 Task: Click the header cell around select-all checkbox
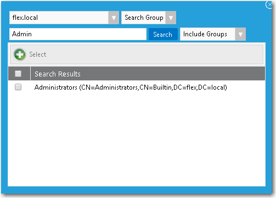pyautogui.click(x=19, y=74)
